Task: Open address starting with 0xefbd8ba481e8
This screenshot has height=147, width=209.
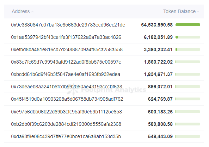Action: 67,49
